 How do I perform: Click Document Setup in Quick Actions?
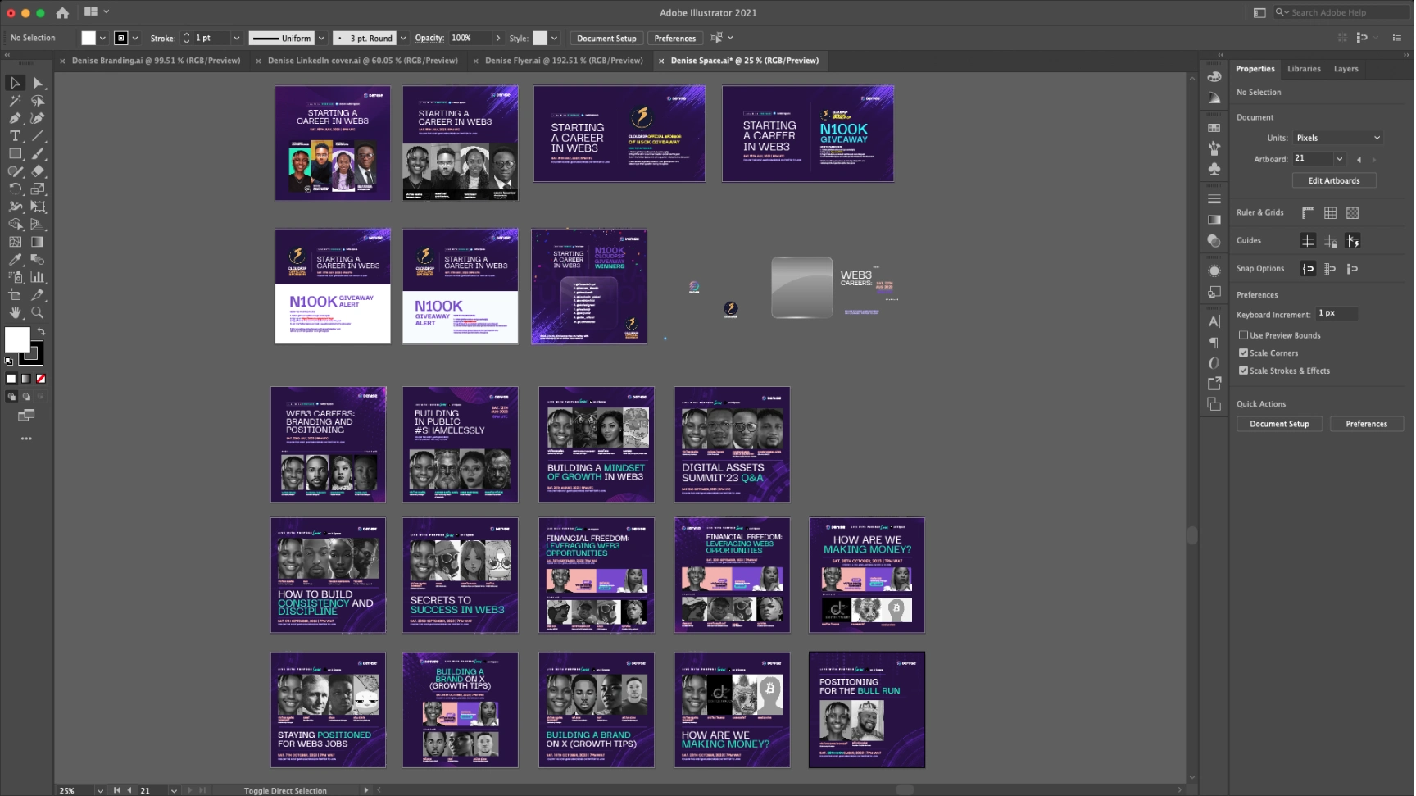click(1278, 424)
